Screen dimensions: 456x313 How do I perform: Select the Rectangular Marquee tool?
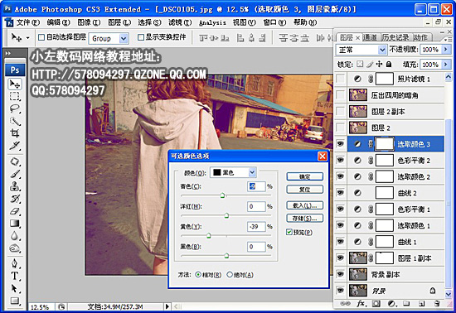(15, 96)
